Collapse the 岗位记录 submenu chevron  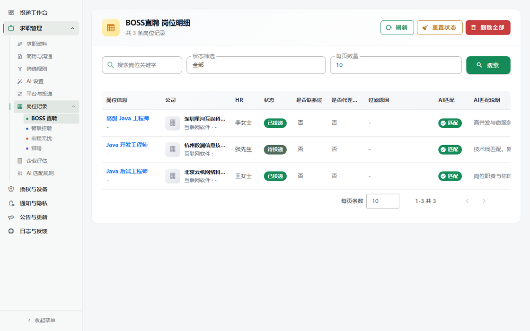[73, 106]
